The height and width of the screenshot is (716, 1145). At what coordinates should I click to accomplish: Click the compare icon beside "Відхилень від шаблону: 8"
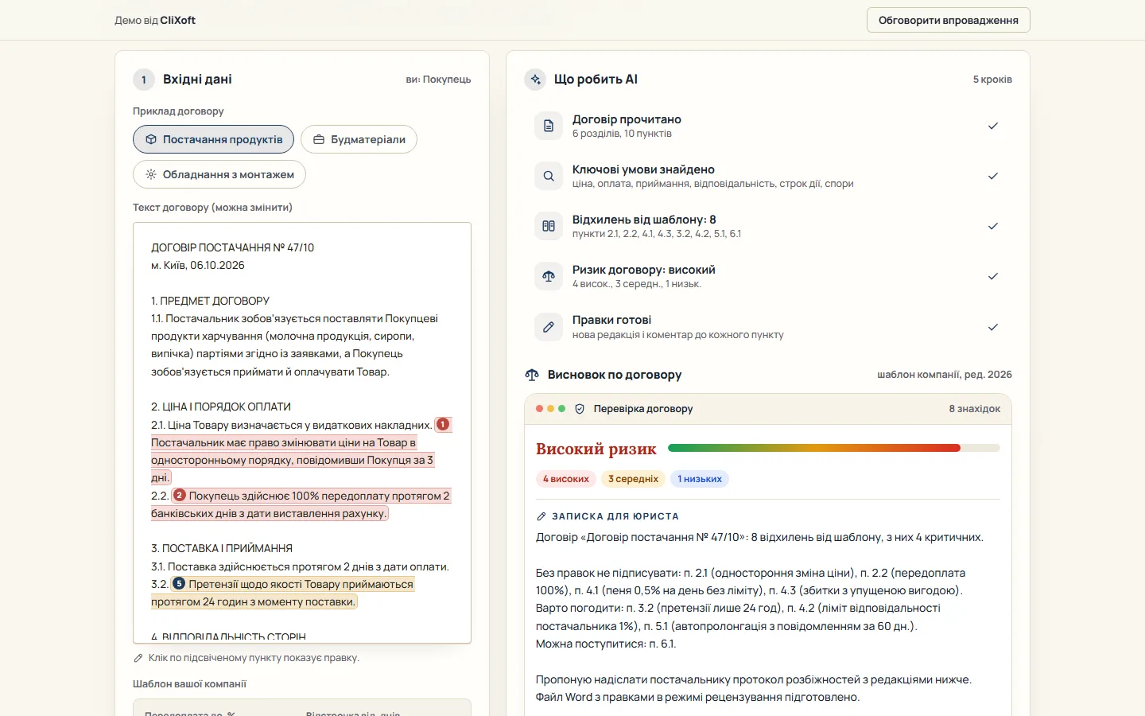click(549, 226)
